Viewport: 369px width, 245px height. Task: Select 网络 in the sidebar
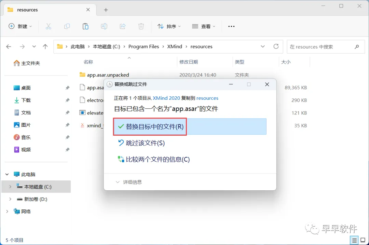click(x=22, y=212)
